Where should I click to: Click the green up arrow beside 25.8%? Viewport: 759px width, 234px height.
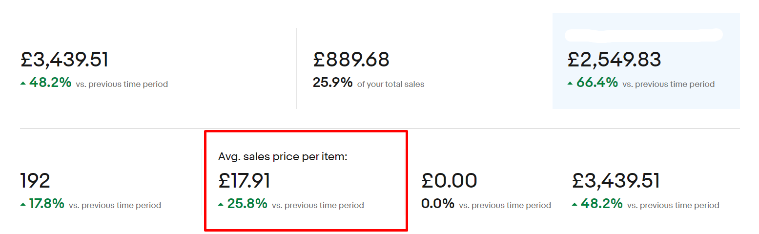click(221, 205)
